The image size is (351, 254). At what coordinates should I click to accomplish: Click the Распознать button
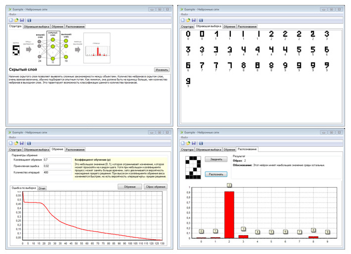click(x=216, y=174)
